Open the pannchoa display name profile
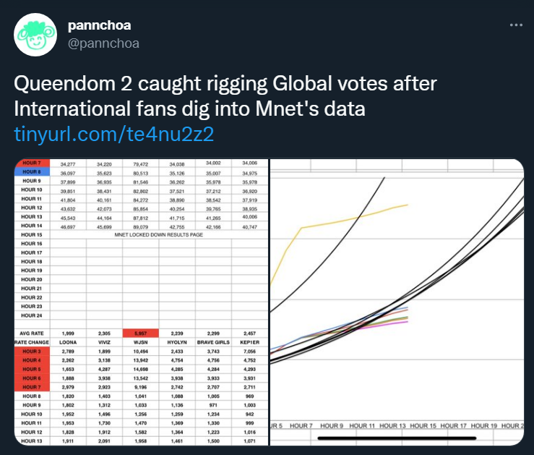Image resolution: width=534 pixels, height=455 pixels. click(99, 26)
